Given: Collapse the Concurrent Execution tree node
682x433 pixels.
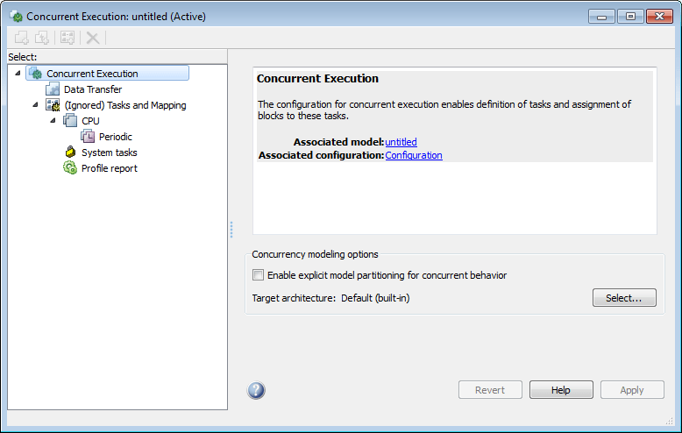Looking at the screenshot, I should 18,73.
